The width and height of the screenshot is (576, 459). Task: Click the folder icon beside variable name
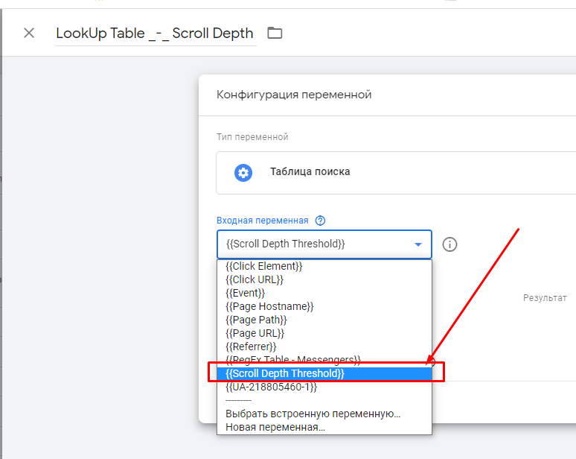coord(275,33)
